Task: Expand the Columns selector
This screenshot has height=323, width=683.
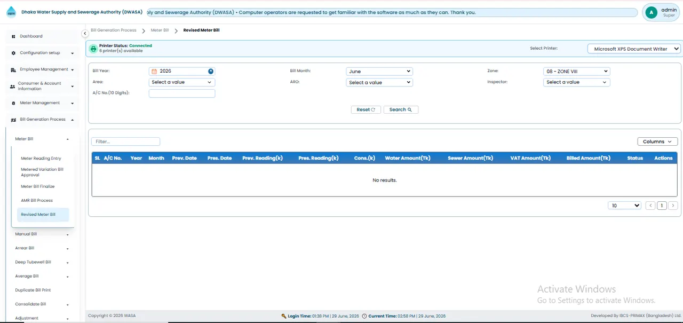Action: [657, 141]
